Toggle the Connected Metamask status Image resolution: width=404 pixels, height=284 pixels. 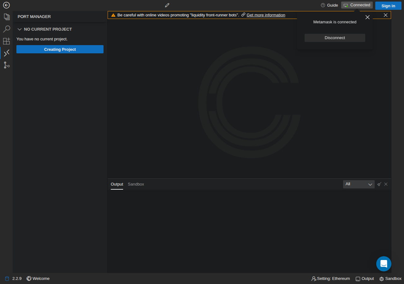(x=357, y=5)
